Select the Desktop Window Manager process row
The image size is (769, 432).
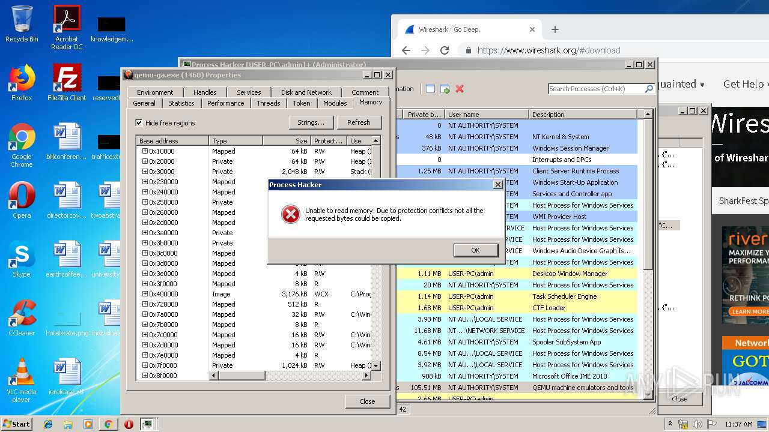point(517,274)
